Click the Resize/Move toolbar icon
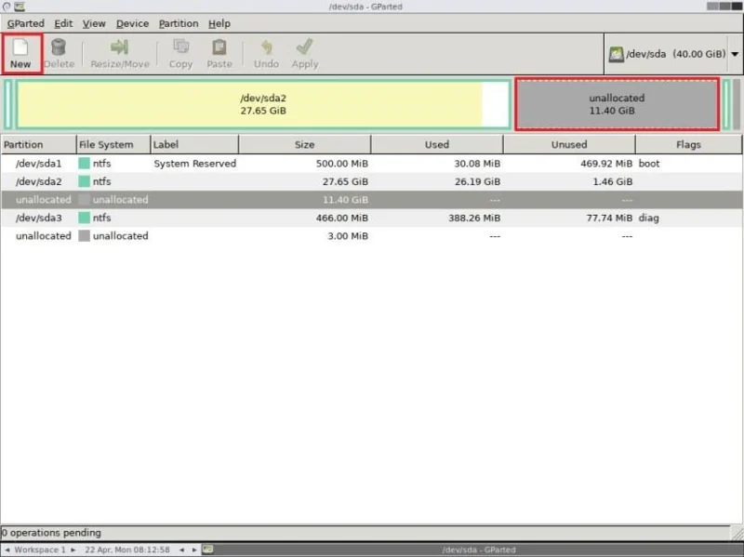The height and width of the screenshot is (557, 744). (x=119, y=47)
